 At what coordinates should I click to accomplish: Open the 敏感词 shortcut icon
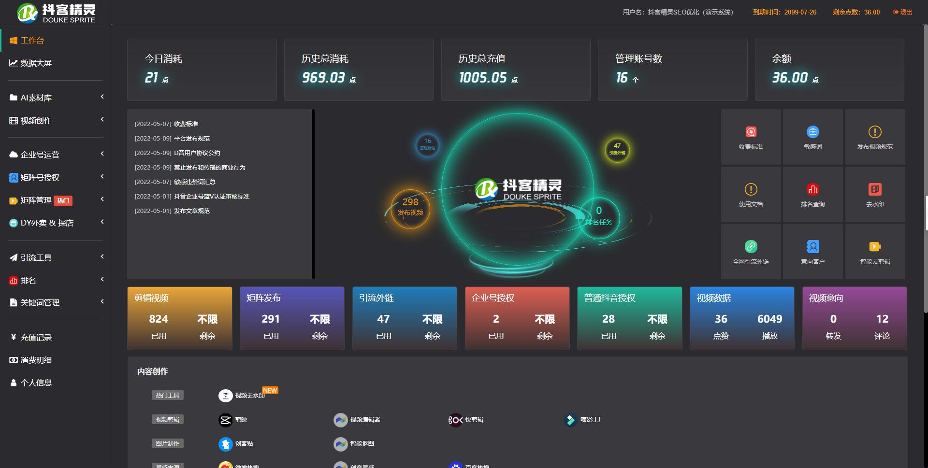pos(812,132)
